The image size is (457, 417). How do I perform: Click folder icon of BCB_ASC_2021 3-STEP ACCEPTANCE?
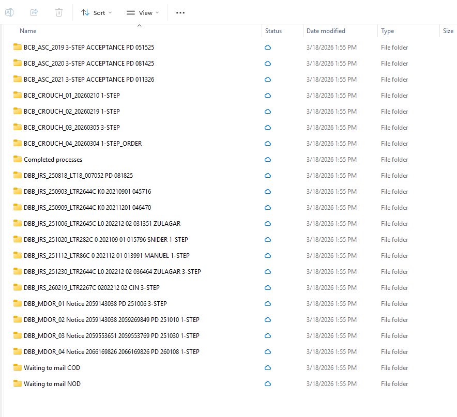pyautogui.click(x=18, y=79)
